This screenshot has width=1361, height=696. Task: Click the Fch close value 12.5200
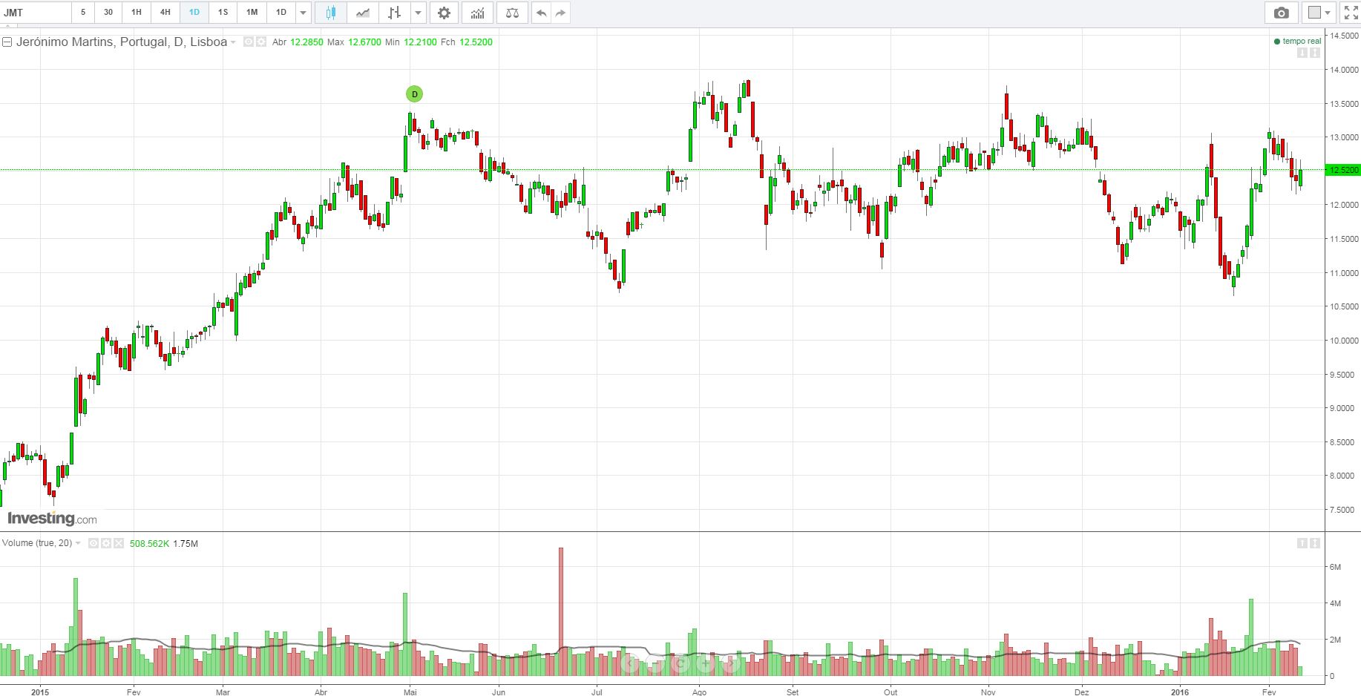pos(476,42)
